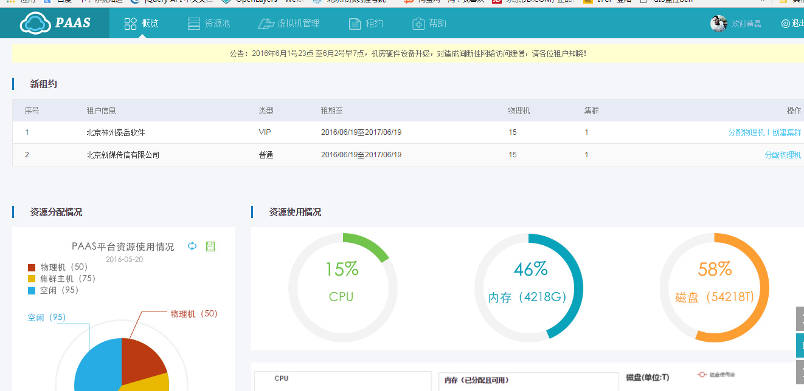Click the 物理机（50）pie callout label
This screenshot has height=391, width=804.
click(x=194, y=314)
